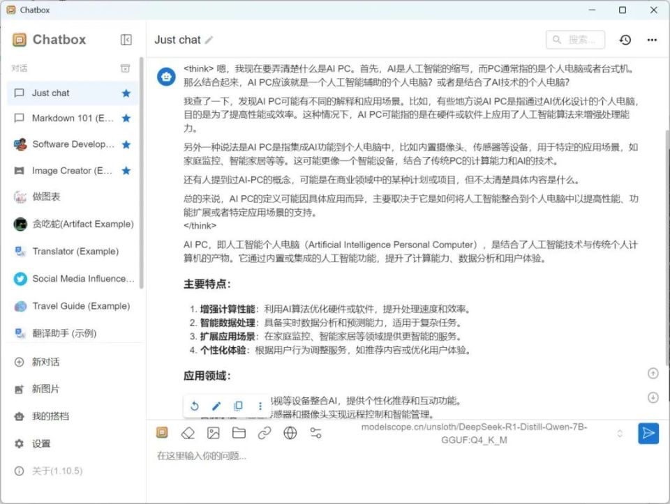
Task: Click the 主要特点 heading
Action: coord(207,284)
